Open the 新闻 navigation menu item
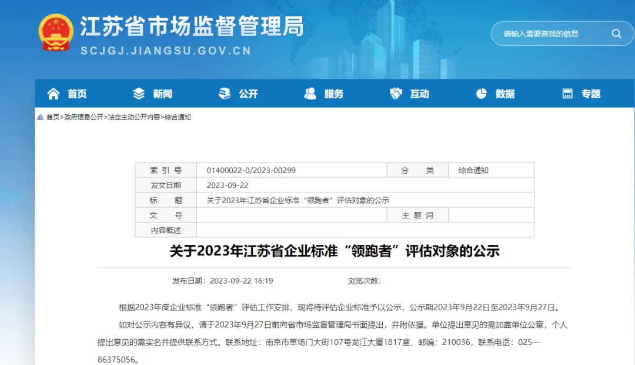635x365 pixels. point(163,94)
